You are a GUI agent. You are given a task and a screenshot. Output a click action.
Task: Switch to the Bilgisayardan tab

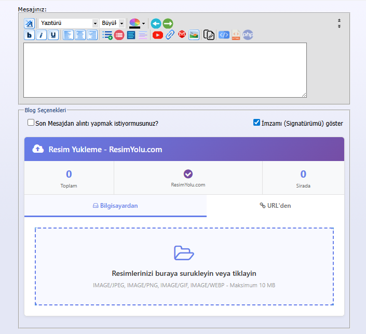[115, 206]
